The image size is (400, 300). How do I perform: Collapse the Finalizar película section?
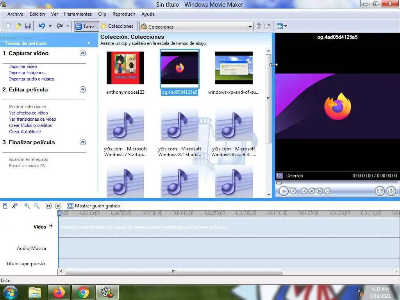pos(83,142)
